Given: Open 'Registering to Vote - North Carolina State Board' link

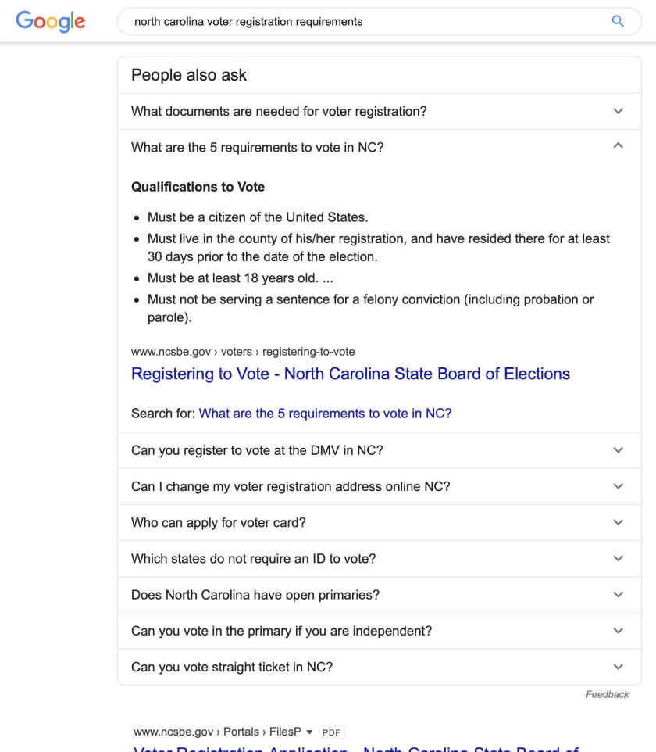Looking at the screenshot, I should [351, 374].
